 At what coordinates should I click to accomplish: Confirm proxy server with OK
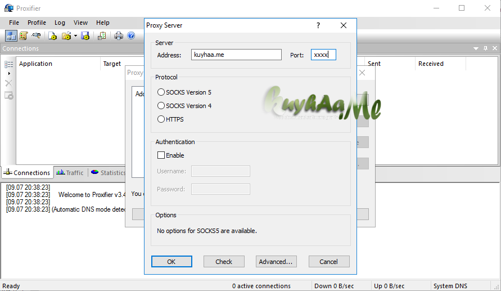click(171, 262)
